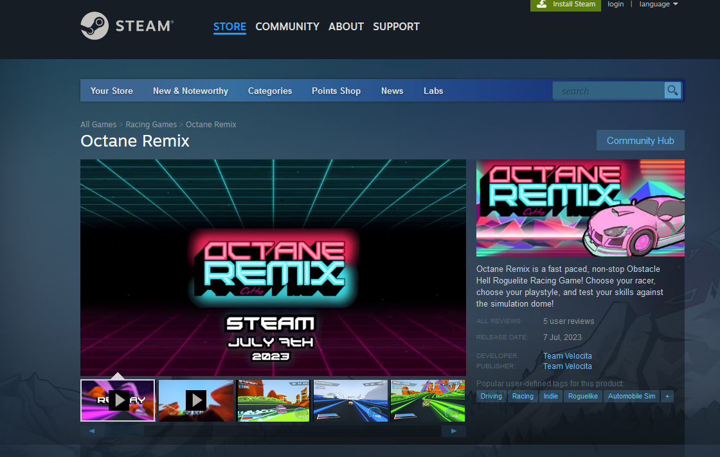Click the store search input field
The image size is (720, 457).
[608, 91]
